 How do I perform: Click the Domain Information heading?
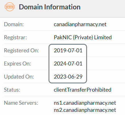click(x=50, y=7)
